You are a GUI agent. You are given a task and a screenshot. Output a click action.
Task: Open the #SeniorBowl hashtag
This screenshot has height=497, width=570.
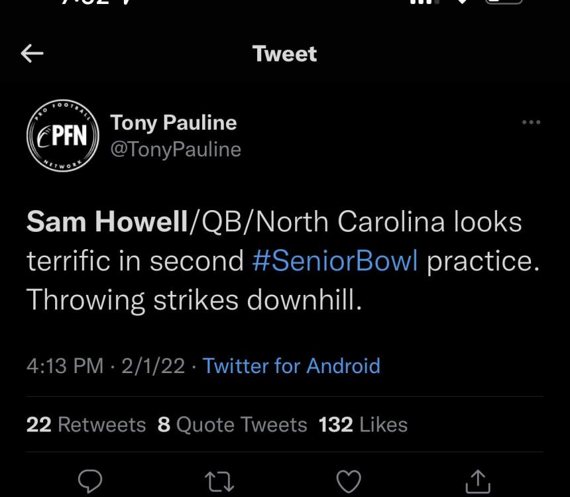point(335,261)
